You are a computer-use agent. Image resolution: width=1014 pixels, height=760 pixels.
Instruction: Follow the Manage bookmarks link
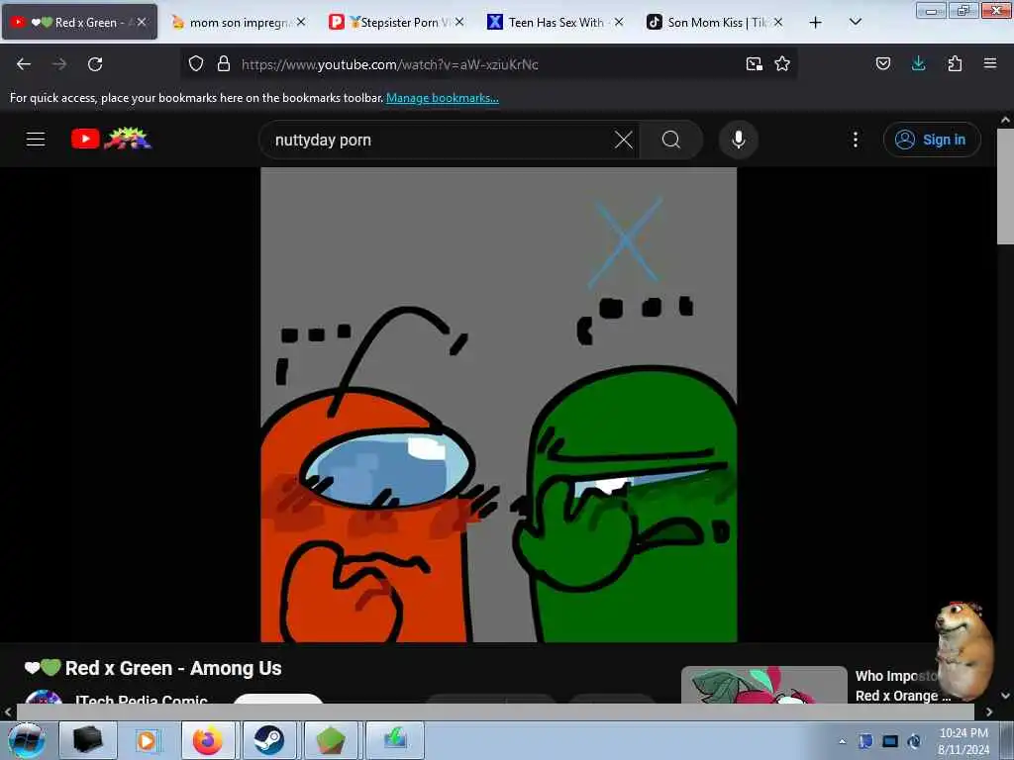pos(443,98)
